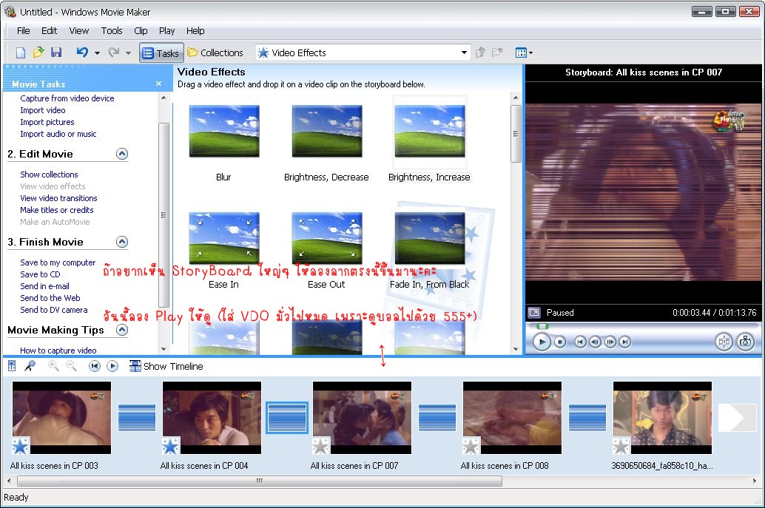Click the Next Frame button
This screenshot has width=765, height=508.
click(x=610, y=342)
